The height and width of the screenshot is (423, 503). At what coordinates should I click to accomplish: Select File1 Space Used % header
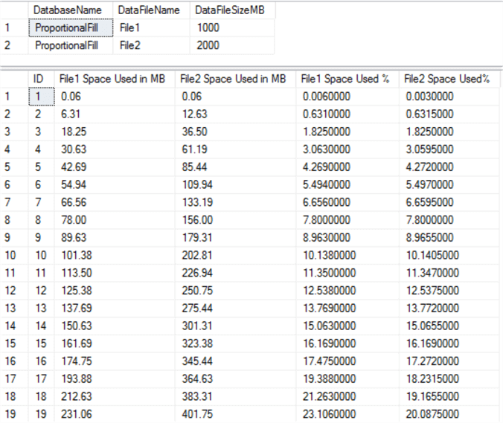(x=347, y=79)
